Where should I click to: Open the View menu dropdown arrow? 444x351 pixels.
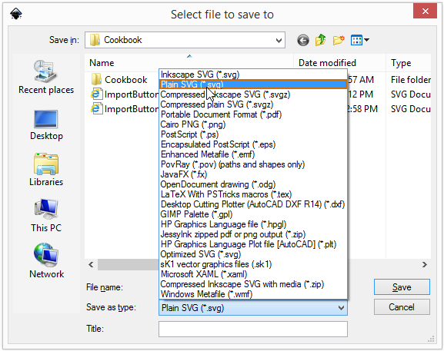367,40
